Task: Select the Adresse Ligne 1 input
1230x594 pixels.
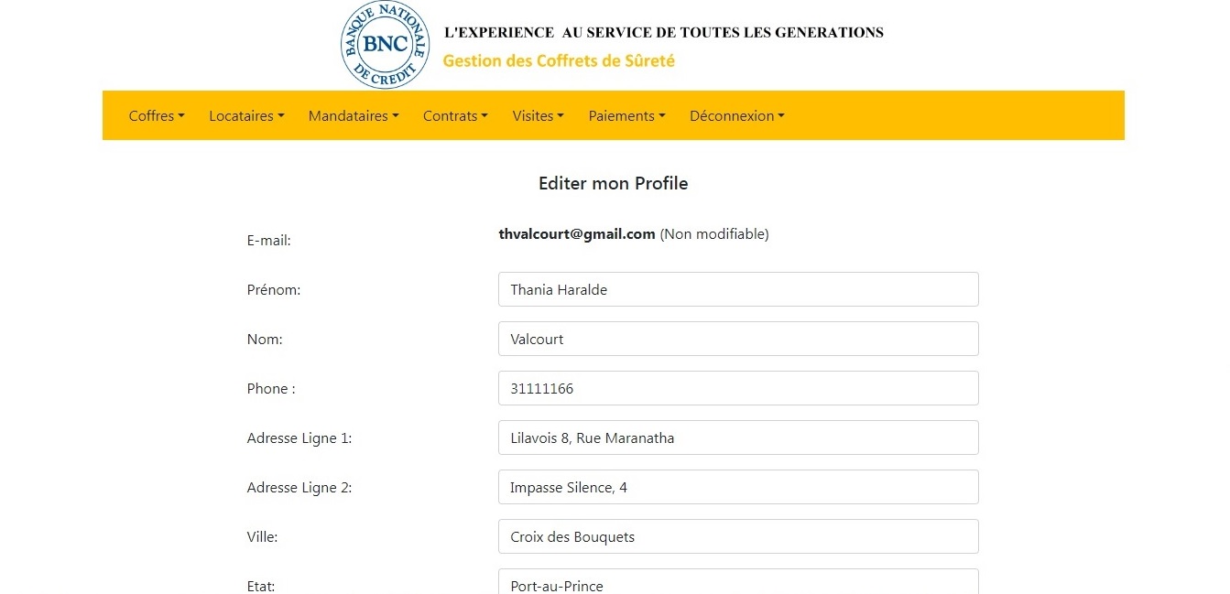Action: 737,437
